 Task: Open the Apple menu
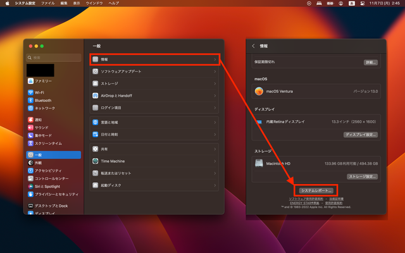[7, 3]
